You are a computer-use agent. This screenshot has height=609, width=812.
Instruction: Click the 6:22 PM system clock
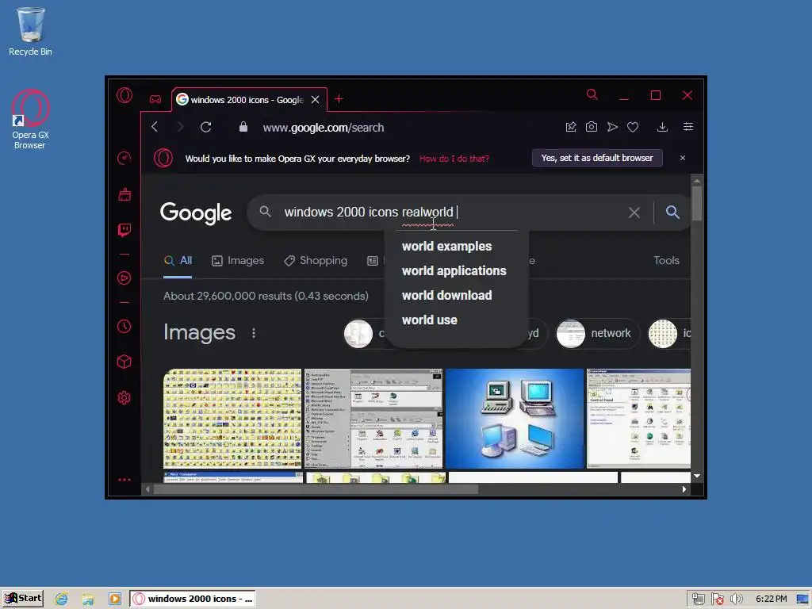click(771, 599)
